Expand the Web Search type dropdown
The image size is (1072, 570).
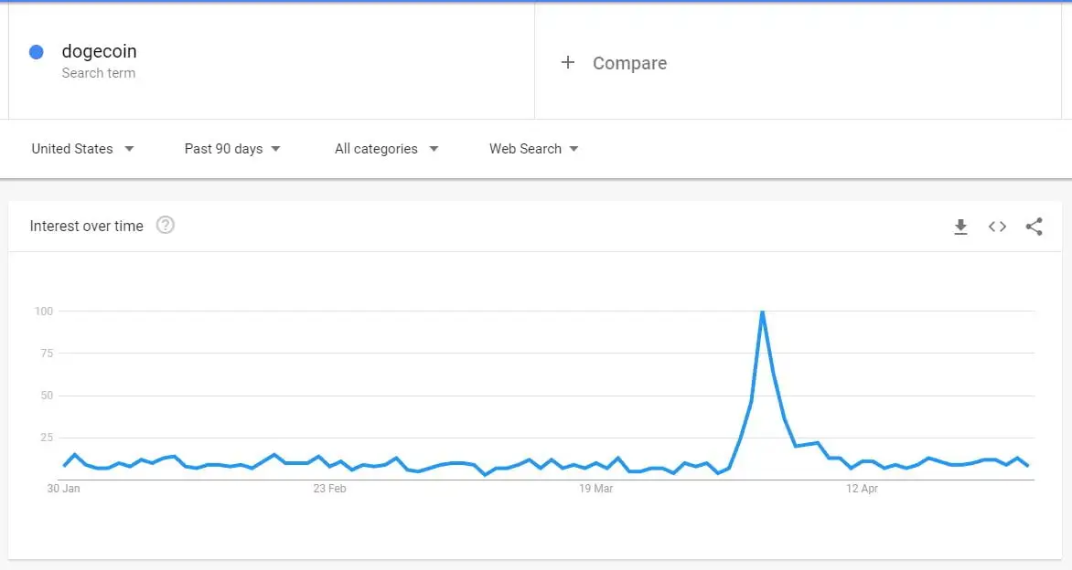click(534, 149)
